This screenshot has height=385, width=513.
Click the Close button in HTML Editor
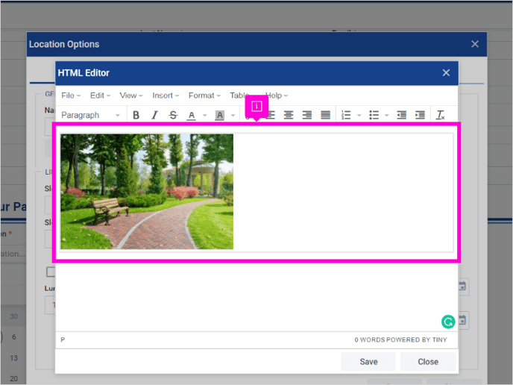pos(427,362)
